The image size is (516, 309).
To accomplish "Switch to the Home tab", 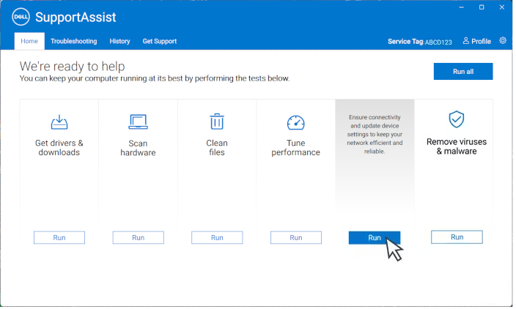I will (x=29, y=41).
